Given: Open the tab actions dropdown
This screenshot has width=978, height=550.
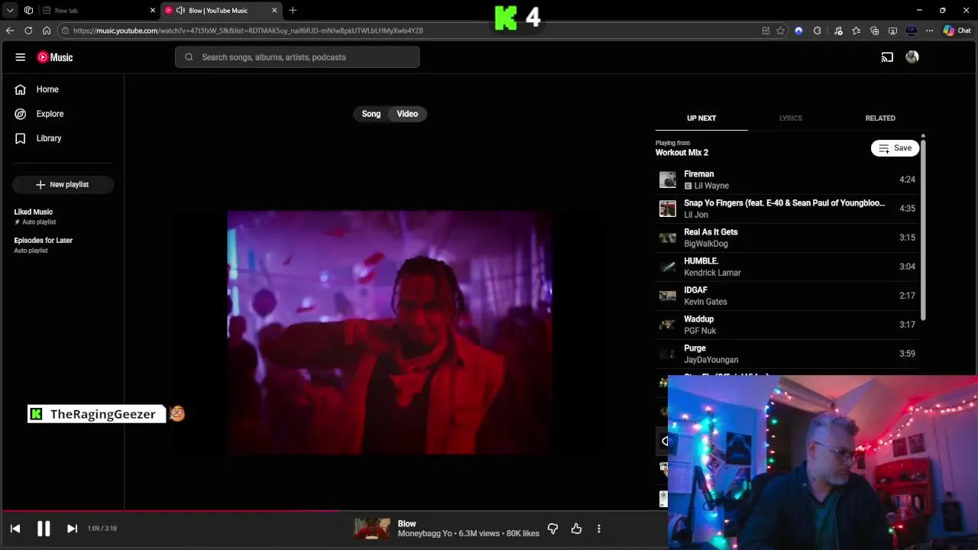Looking at the screenshot, I should tap(10, 11).
